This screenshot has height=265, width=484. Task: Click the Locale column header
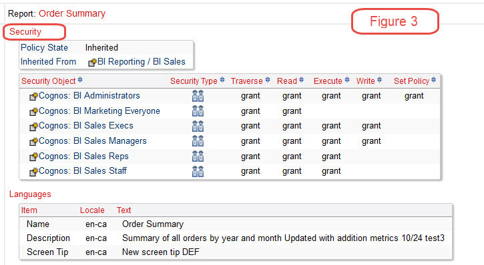coord(92,210)
